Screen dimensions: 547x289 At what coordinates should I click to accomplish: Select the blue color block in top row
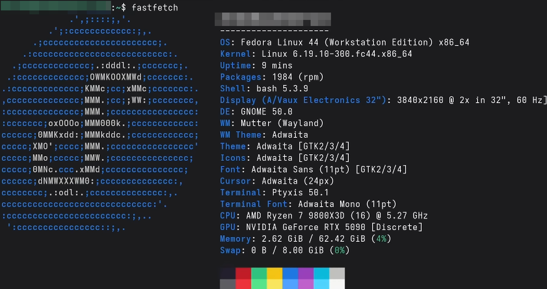290,273
